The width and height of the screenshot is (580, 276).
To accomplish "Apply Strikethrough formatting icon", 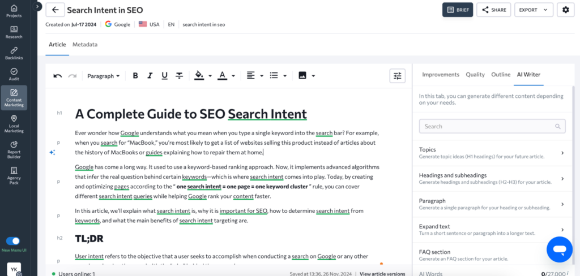I will point(179,76).
